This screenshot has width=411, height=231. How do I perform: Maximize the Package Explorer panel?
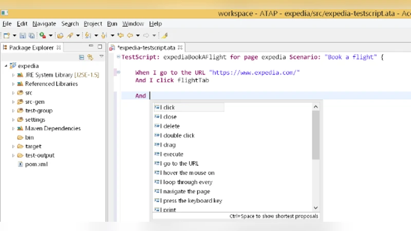coord(99,47)
